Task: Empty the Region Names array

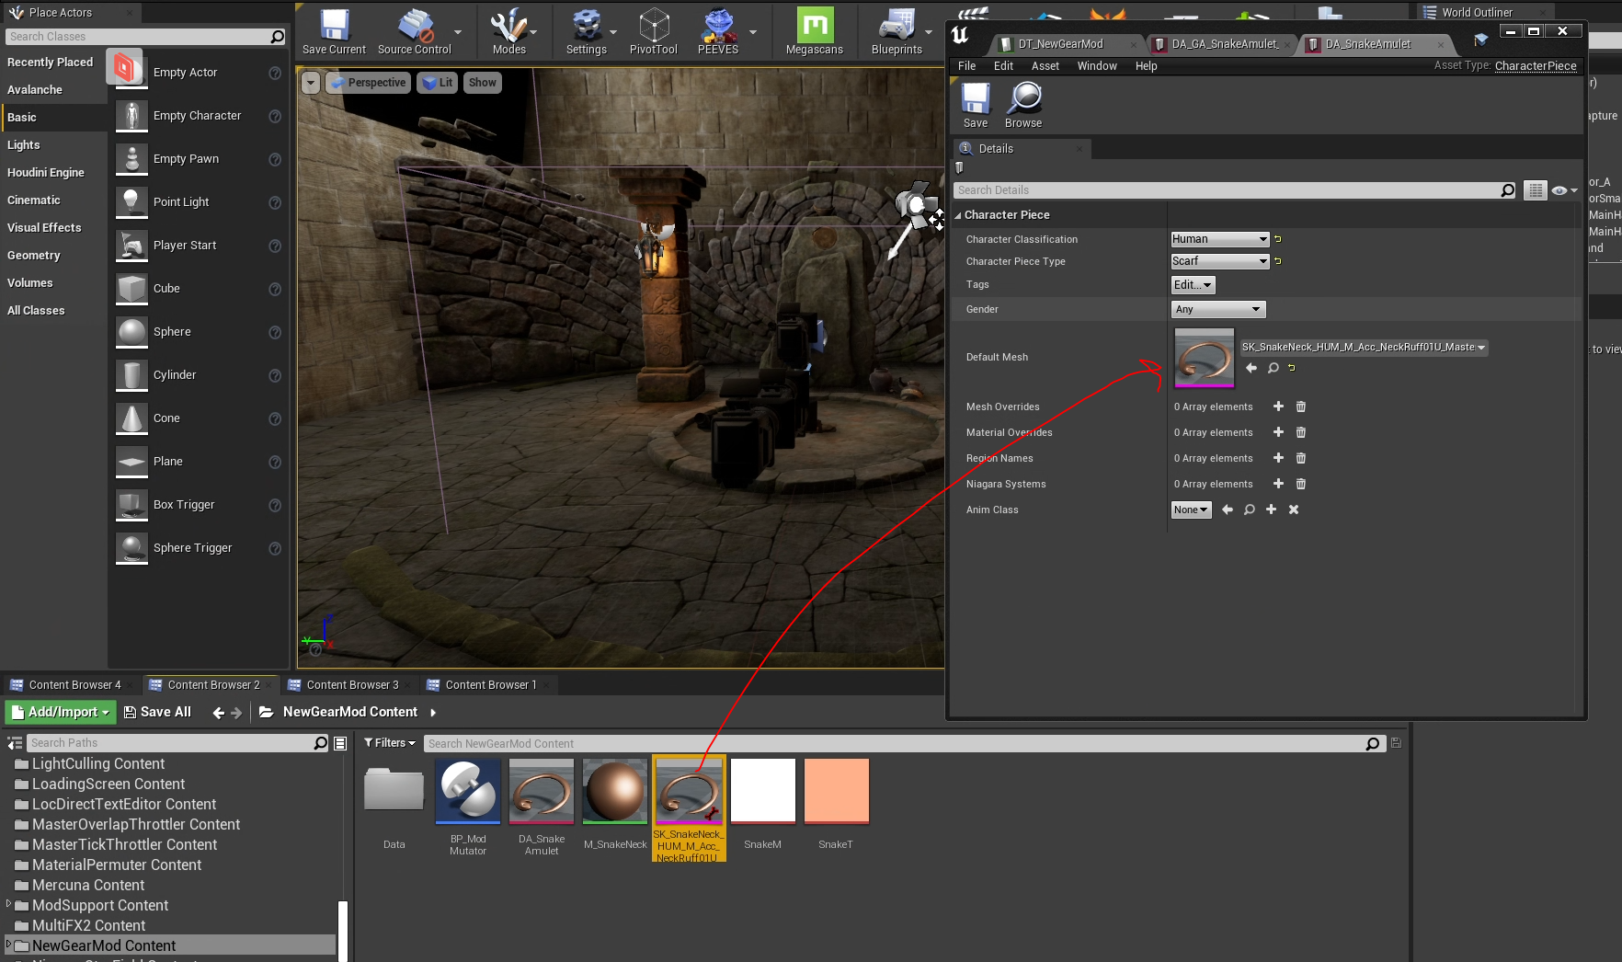Action: pos(1301,458)
